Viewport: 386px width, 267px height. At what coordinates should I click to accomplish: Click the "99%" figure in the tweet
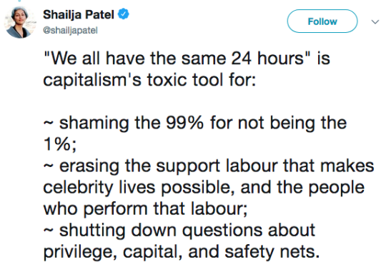click(x=184, y=123)
